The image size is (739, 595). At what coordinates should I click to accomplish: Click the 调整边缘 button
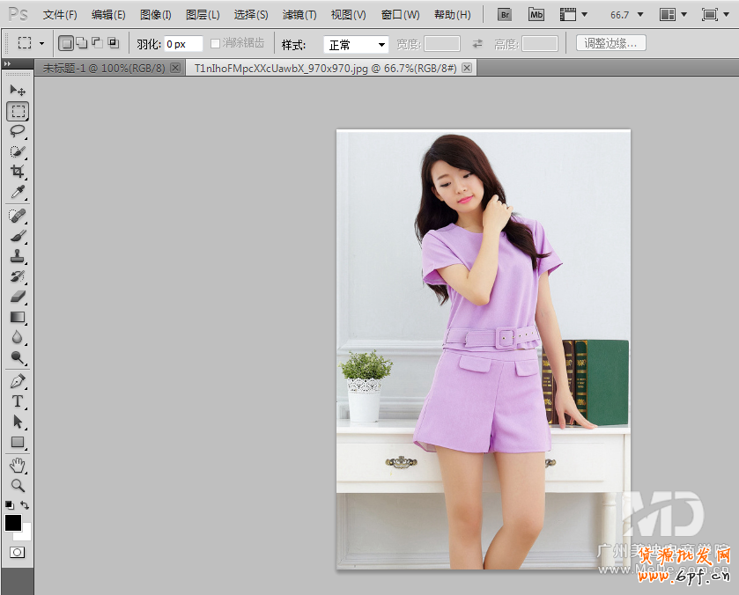[x=610, y=43]
